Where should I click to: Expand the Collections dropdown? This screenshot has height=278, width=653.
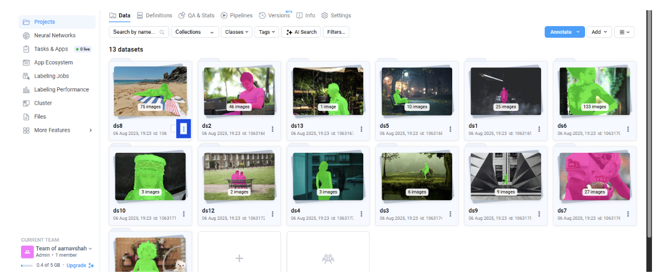(195, 32)
